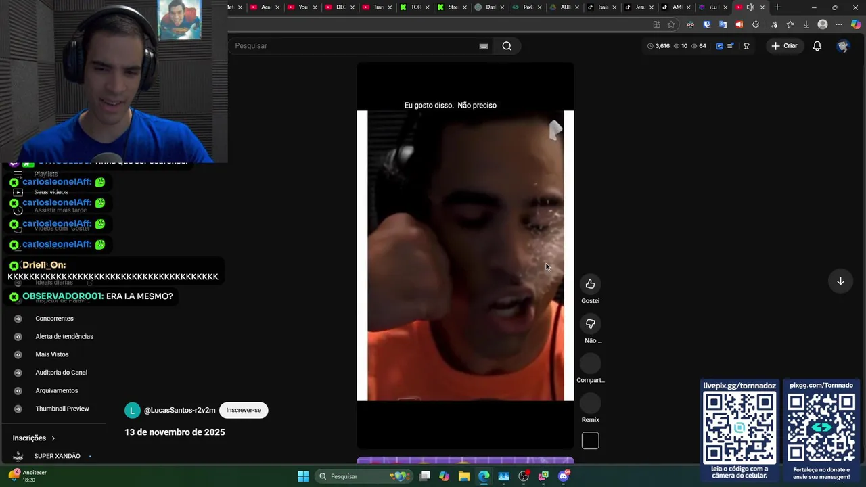Screen dimensions: 866x487
Task: Open the Anoitecer weather widget
Action: click(x=27, y=476)
